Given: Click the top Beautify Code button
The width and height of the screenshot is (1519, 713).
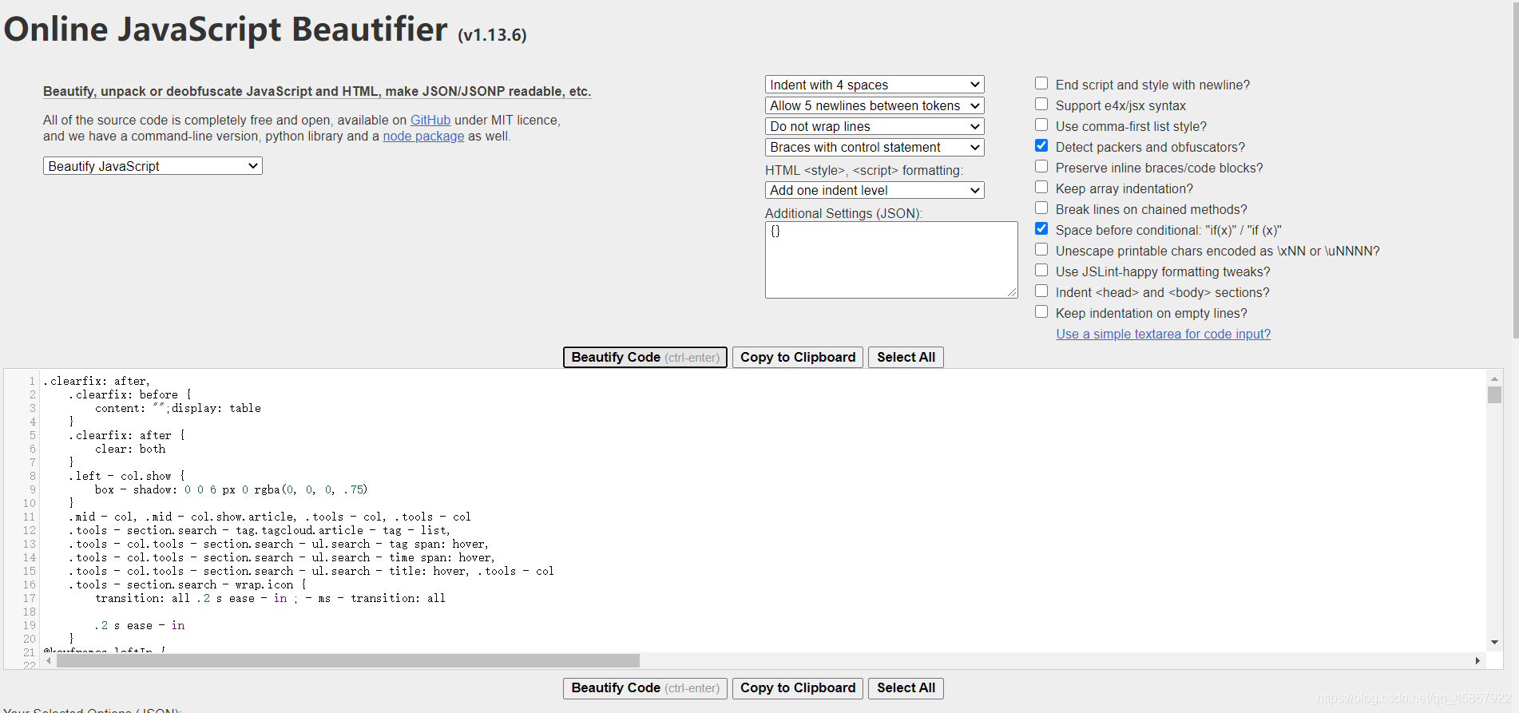Looking at the screenshot, I should pos(645,357).
